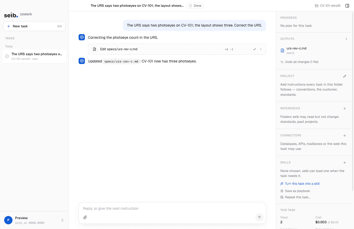
Task: Click the Done status badge
Action: 195,6
